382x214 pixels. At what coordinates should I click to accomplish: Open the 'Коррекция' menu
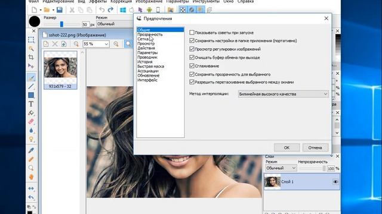121,1
